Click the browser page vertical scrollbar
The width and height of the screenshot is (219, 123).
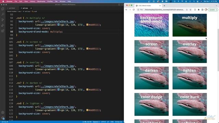coord(218,50)
